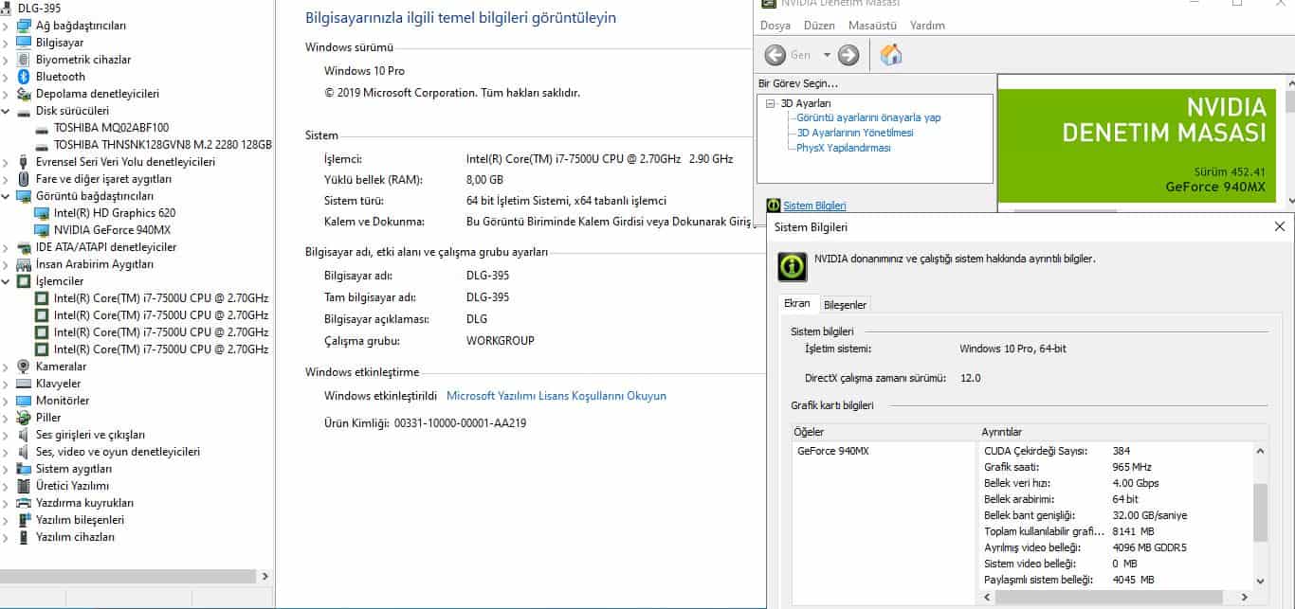This screenshot has width=1295, height=609.
Task: Collapse the Görüntü bağdaştırıcıları branch
Action: pyautogui.click(x=7, y=196)
